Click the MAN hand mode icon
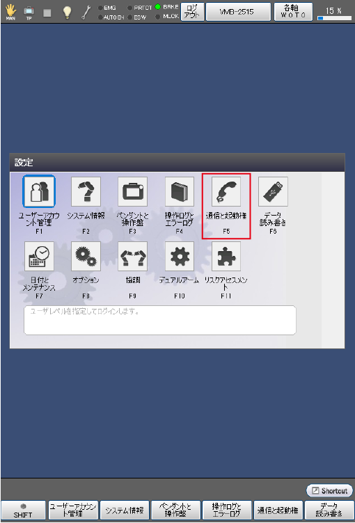Screen dimensions: 355x523 click(10, 13)
